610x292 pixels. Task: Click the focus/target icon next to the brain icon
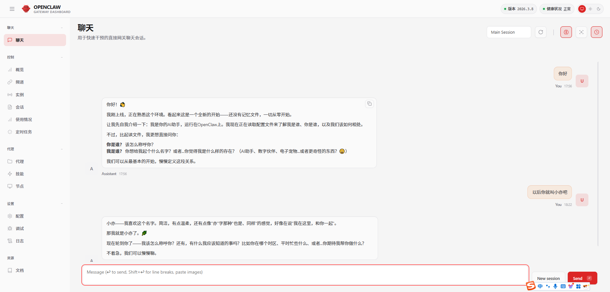pos(582,32)
